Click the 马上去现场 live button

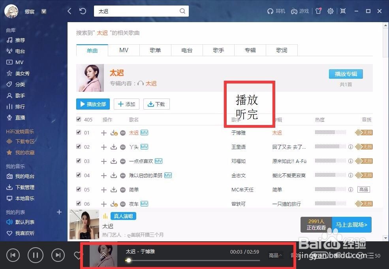pyautogui.click(x=351, y=224)
